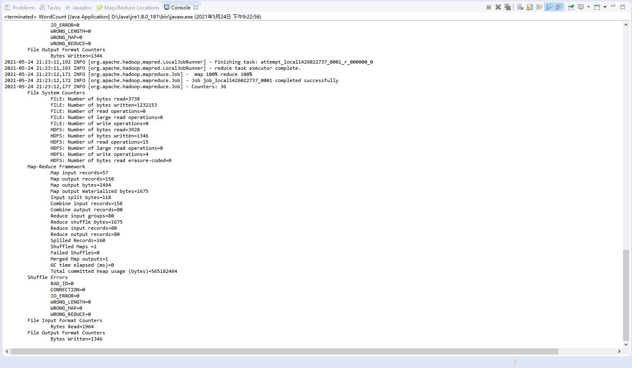Click Remove Launch single X icon
This screenshot has width=632, height=368.
[x=498, y=7]
